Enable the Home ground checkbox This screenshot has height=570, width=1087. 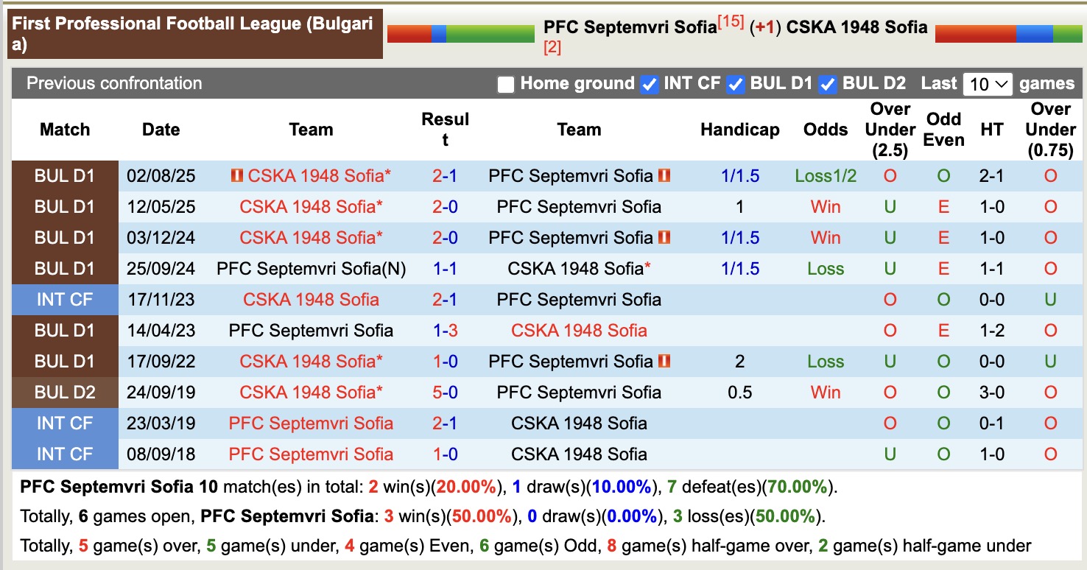506,84
